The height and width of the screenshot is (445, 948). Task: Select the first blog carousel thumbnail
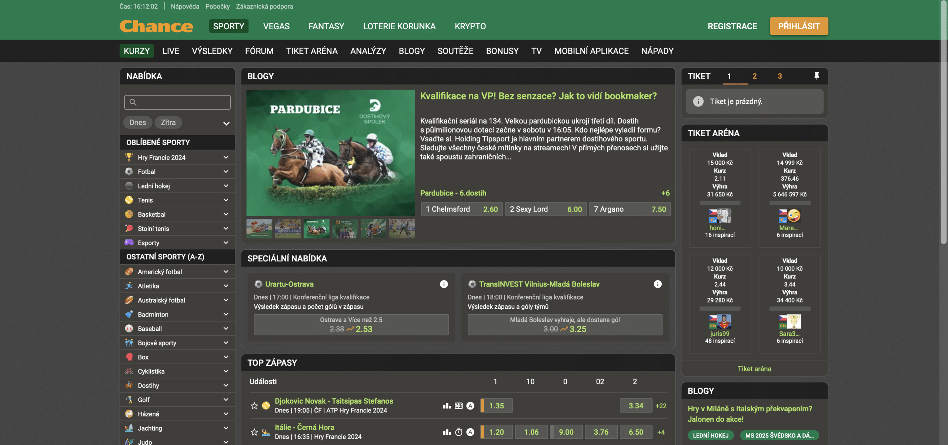pos(259,228)
